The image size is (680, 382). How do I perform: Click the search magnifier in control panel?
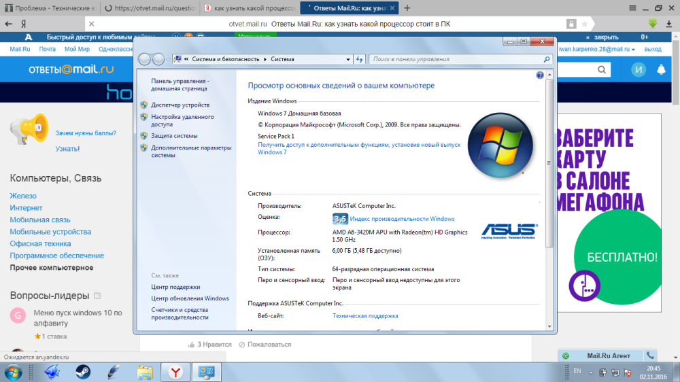pos(547,59)
